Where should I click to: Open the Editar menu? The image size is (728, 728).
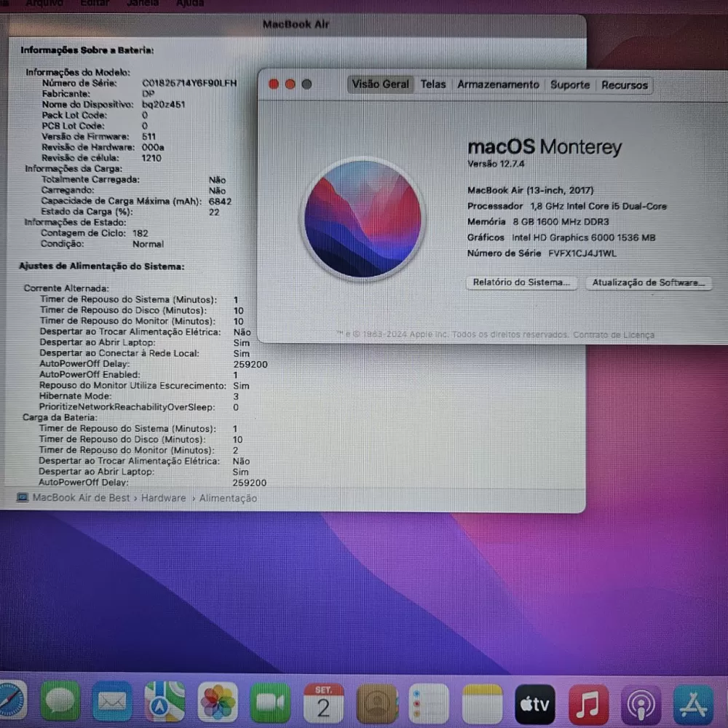95,3
